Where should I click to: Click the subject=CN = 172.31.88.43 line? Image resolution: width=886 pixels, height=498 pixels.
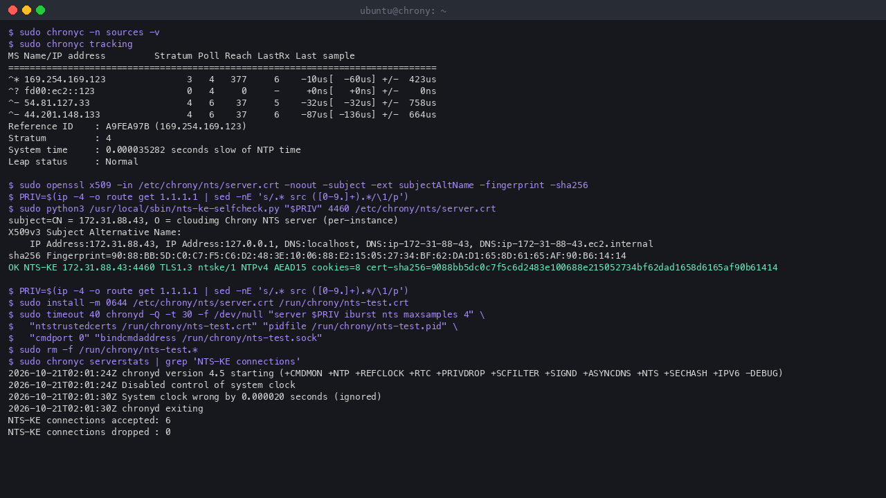click(204, 221)
